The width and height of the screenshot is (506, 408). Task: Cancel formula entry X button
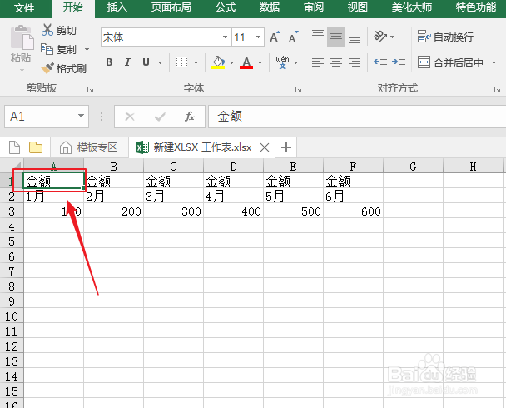(130, 117)
